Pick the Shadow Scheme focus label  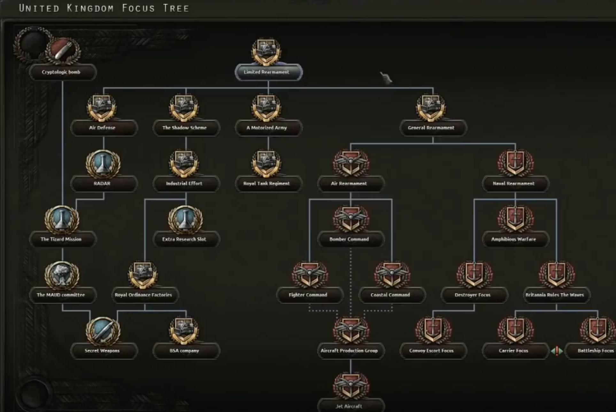185,128
